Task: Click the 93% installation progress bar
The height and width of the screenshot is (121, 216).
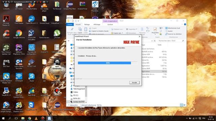Action: 108,63
